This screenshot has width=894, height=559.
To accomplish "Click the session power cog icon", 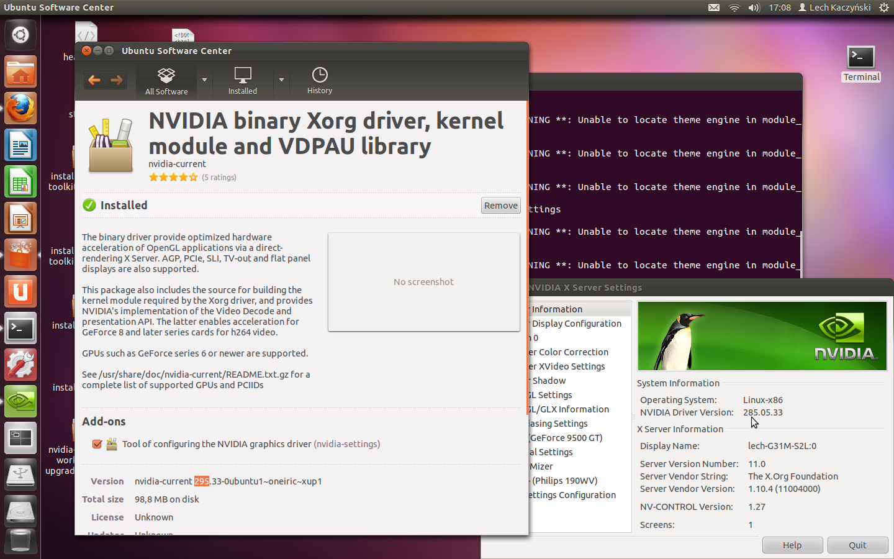I will pos(883,7).
